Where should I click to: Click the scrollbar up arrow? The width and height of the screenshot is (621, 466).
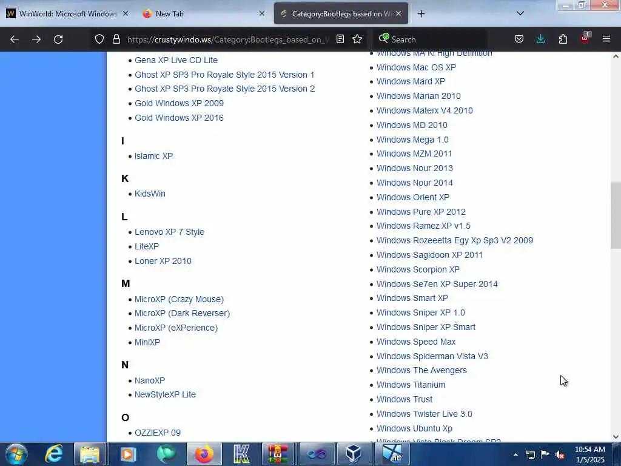coord(616,56)
